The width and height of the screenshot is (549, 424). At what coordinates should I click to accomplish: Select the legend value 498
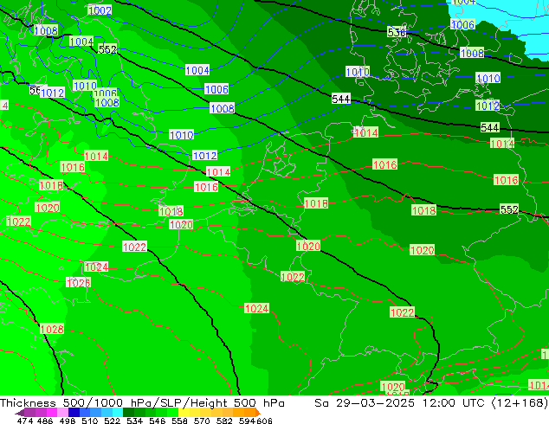[x=68, y=421]
